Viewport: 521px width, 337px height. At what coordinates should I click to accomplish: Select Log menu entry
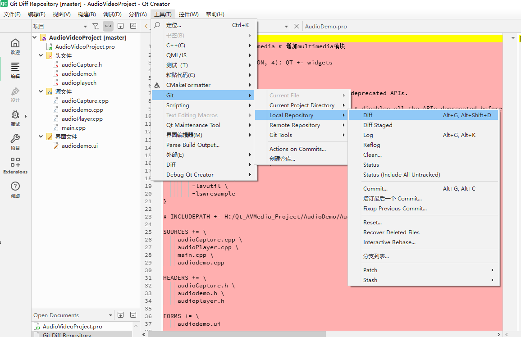coord(424,135)
